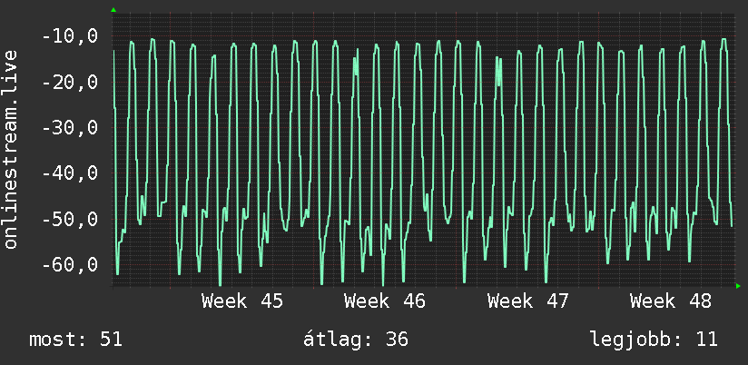
Task: Click the 'Week 46' axis label
Action: tap(385, 301)
